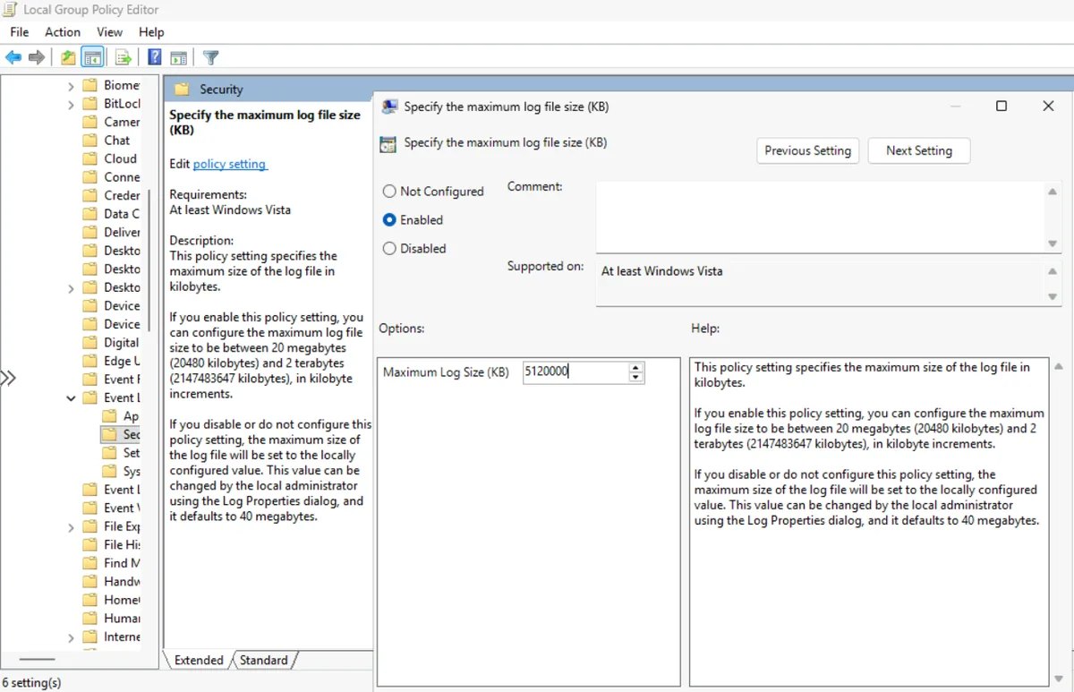Close the policy setting dialog

(1048, 107)
